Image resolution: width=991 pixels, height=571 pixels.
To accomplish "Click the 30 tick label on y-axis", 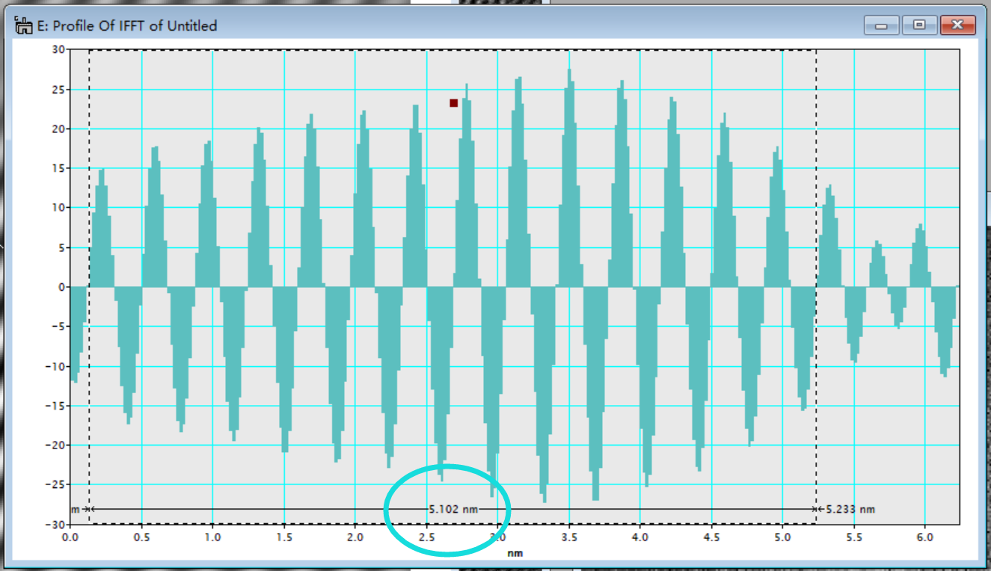I will pyautogui.click(x=58, y=49).
